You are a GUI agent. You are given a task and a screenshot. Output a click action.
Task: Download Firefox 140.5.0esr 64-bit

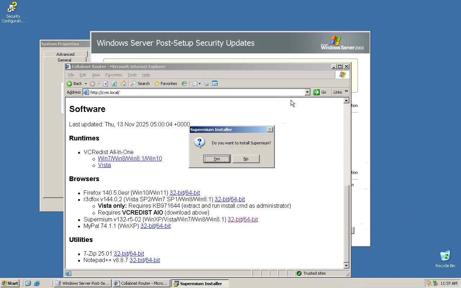click(193, 193)
